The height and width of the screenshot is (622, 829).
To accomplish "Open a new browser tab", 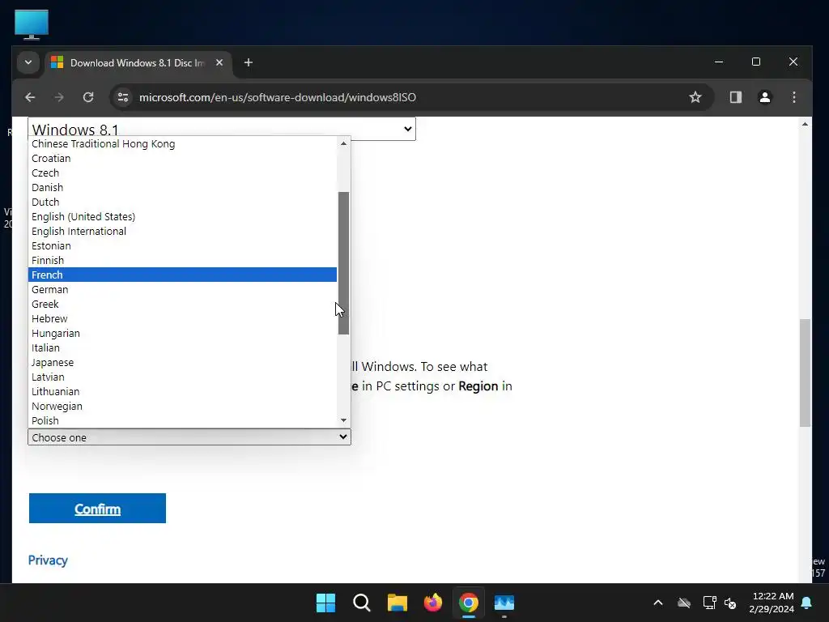I will [248, 63].
